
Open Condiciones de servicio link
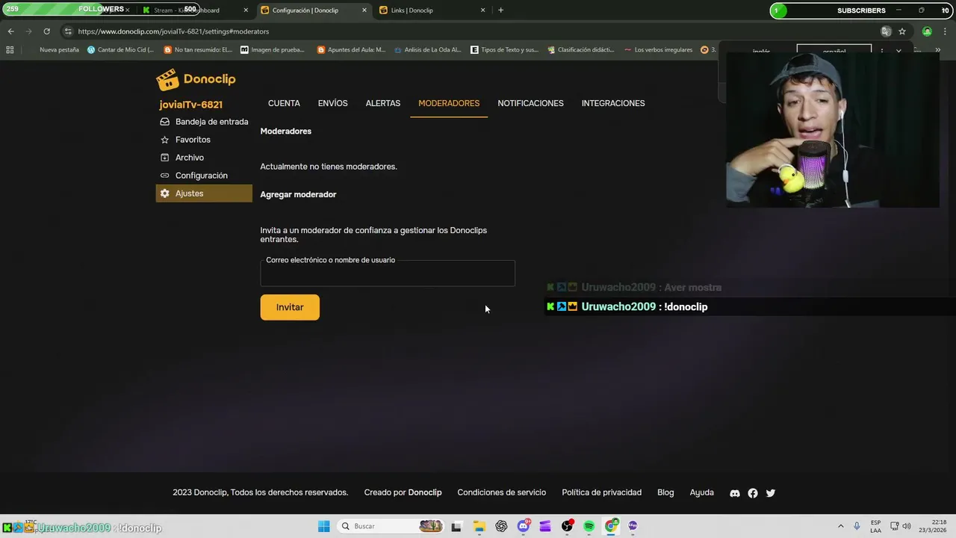pyautogui.click(x=502, y=492)
